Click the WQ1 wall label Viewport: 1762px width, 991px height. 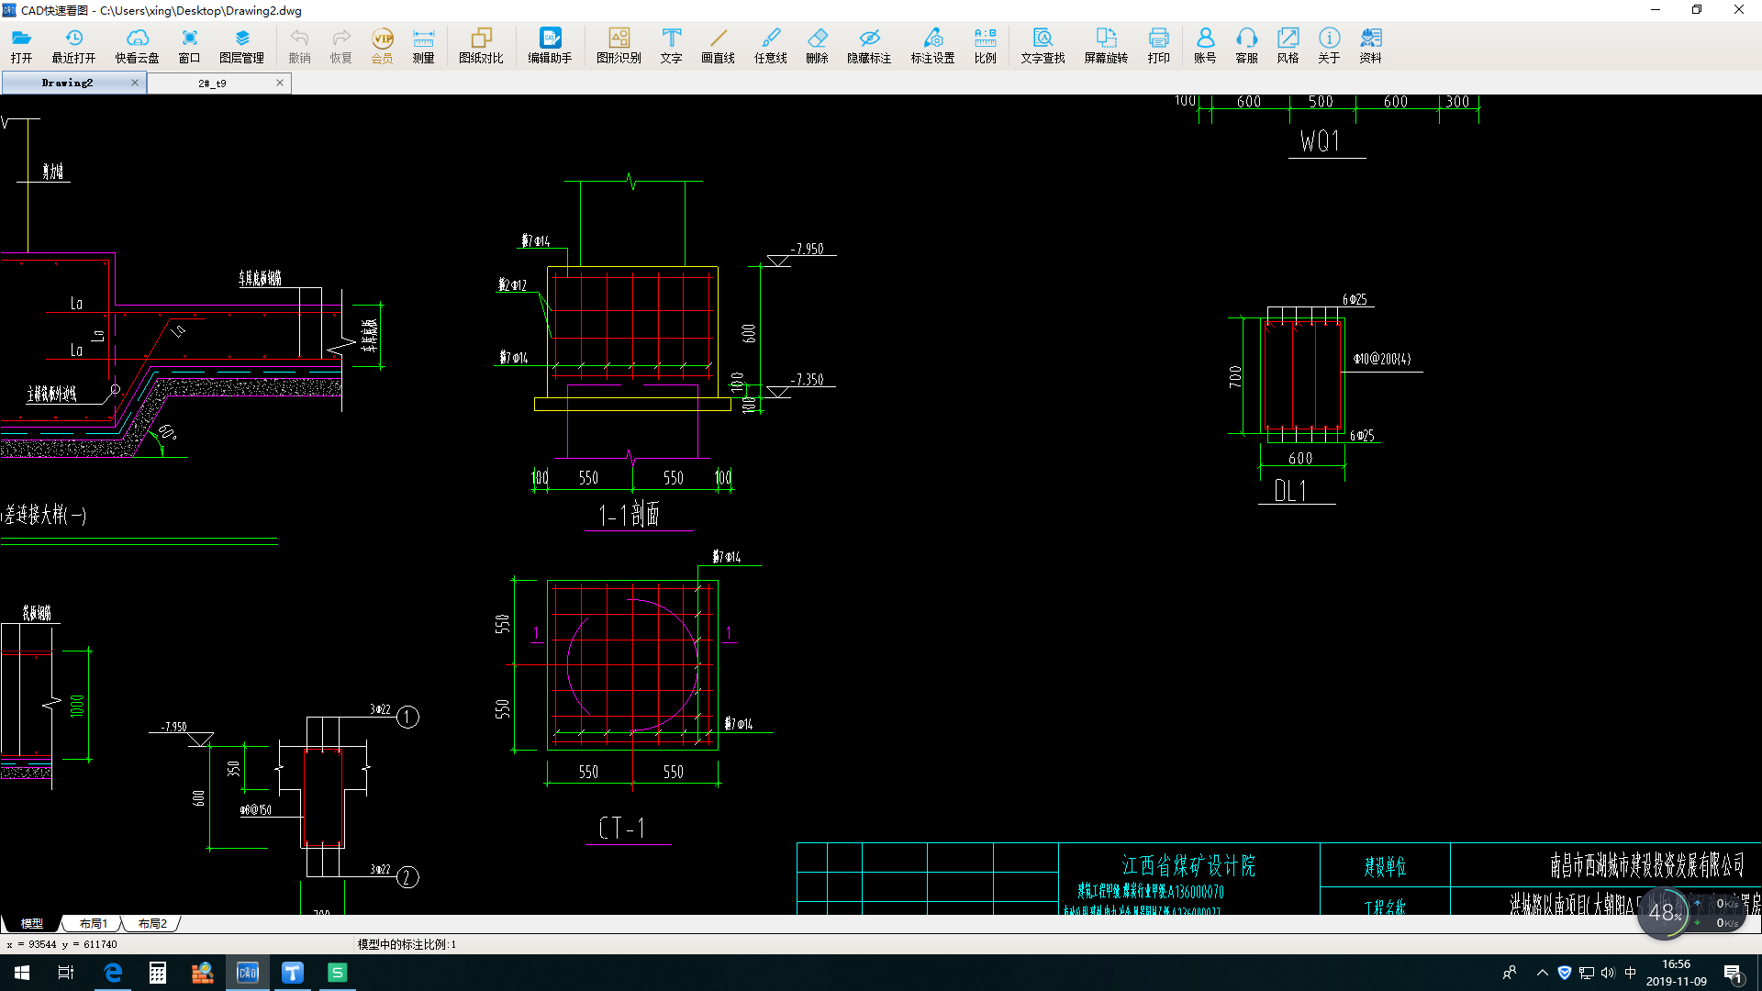pyautogui.click(x=1320, y=141)
